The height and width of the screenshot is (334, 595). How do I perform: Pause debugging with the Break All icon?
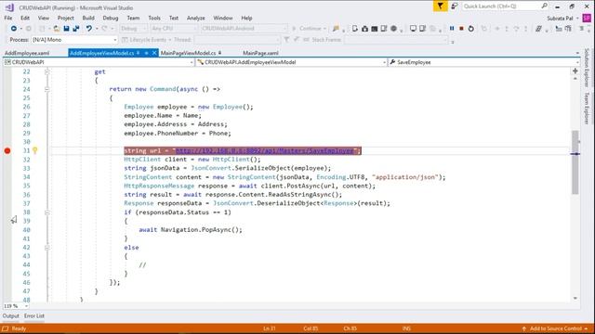[452, 29]
